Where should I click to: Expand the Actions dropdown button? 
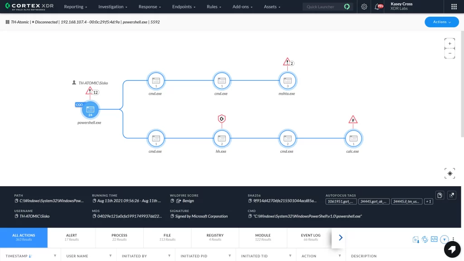tap(441, 22)
